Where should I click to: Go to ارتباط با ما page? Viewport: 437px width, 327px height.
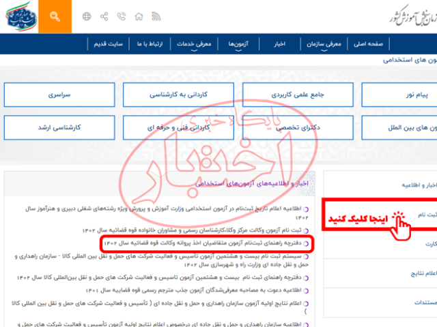pos(151,44)
